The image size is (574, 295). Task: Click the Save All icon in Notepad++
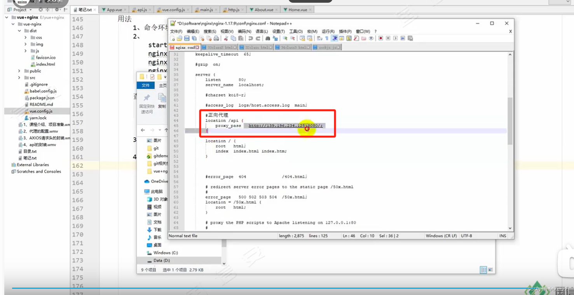[x=194, y=38]
